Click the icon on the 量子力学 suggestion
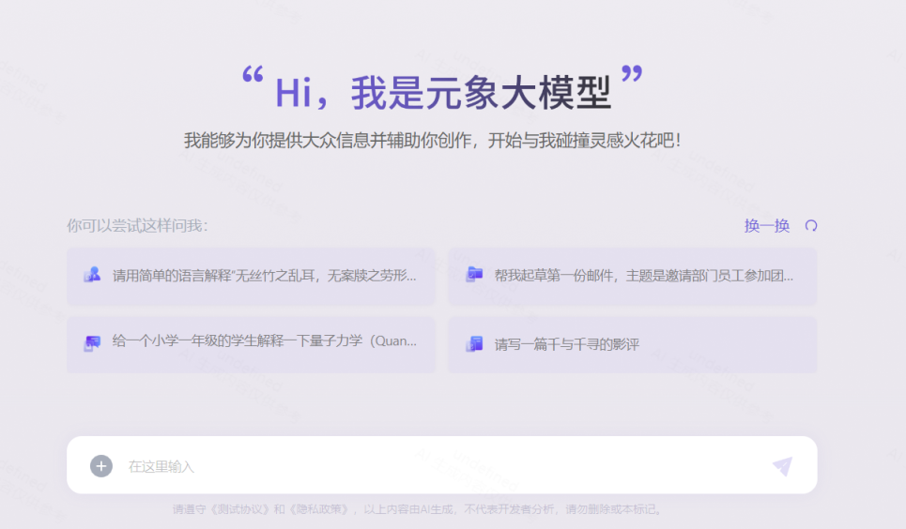906x529 pixels. coord(92,343)
